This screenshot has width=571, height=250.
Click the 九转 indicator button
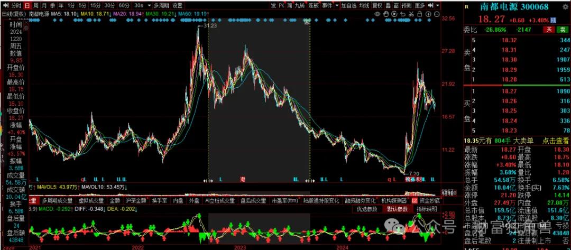coord(300,5)
